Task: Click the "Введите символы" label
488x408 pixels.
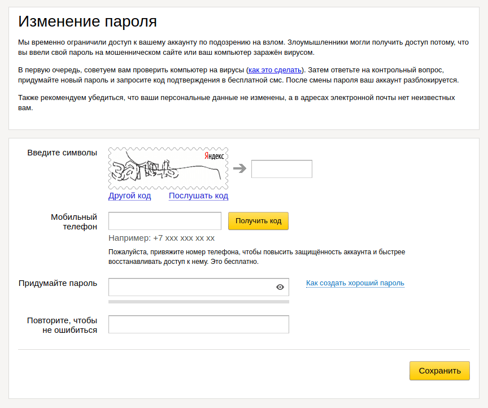Action: (x=62, y=153)
